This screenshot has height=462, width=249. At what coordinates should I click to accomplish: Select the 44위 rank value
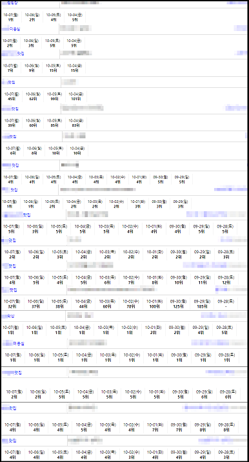pyautogui.click(x=83, y=306)
